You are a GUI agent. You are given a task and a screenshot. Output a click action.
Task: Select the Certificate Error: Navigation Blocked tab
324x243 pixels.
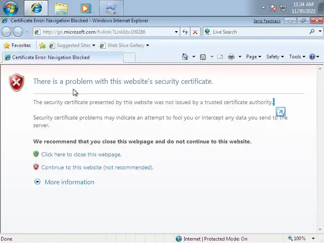(x=63, y=58)
